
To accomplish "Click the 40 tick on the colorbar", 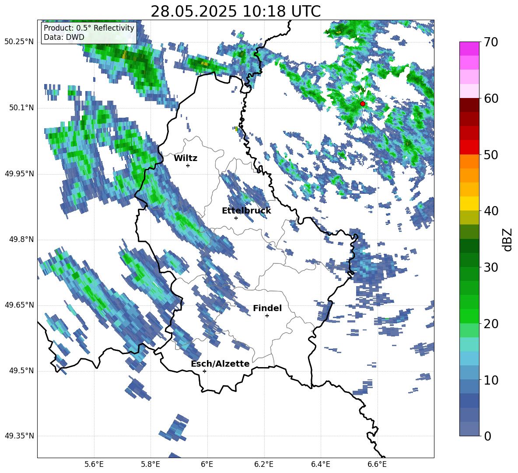I will [491, 211].
